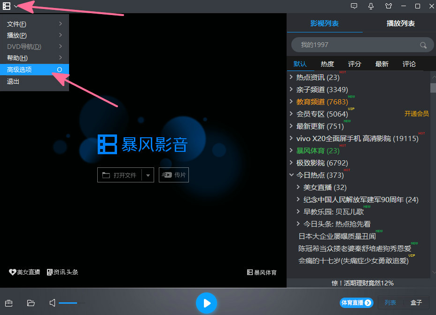The width and height of the screenshot is (436, 315).
Task: Toggle the 列表 panel button
Action: click(390, 302)
